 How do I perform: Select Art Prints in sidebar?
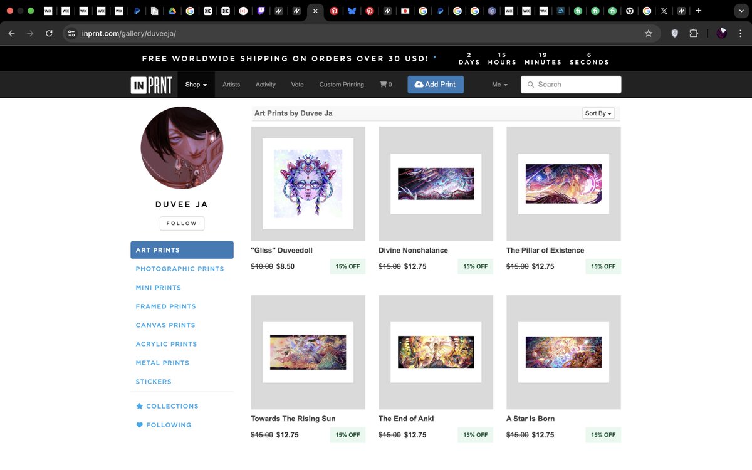tap(182, 250)
